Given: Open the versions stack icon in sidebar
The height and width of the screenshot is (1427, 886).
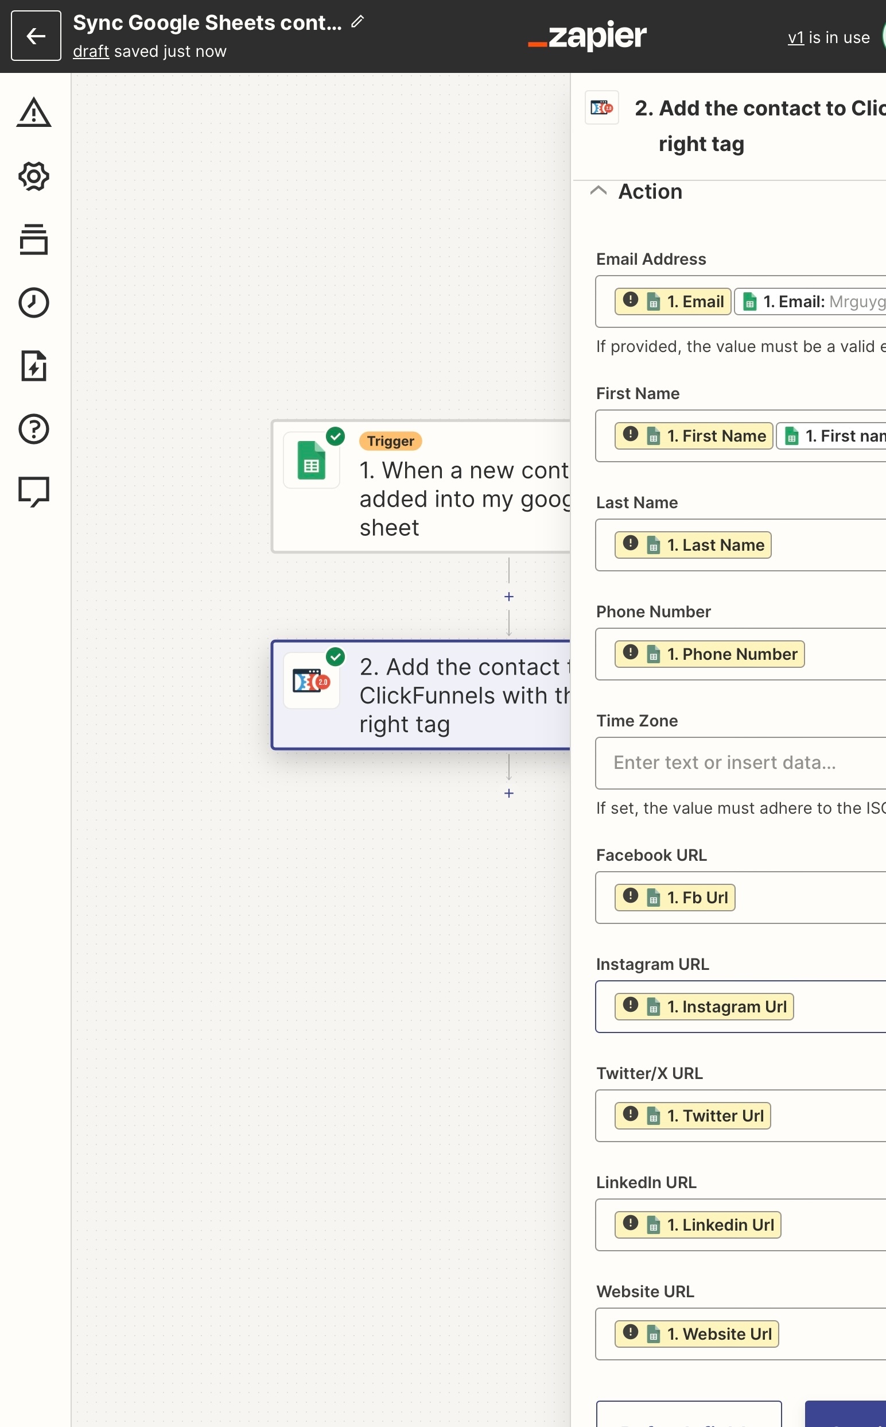Looking at the screenshot, I should click(34, 239).
